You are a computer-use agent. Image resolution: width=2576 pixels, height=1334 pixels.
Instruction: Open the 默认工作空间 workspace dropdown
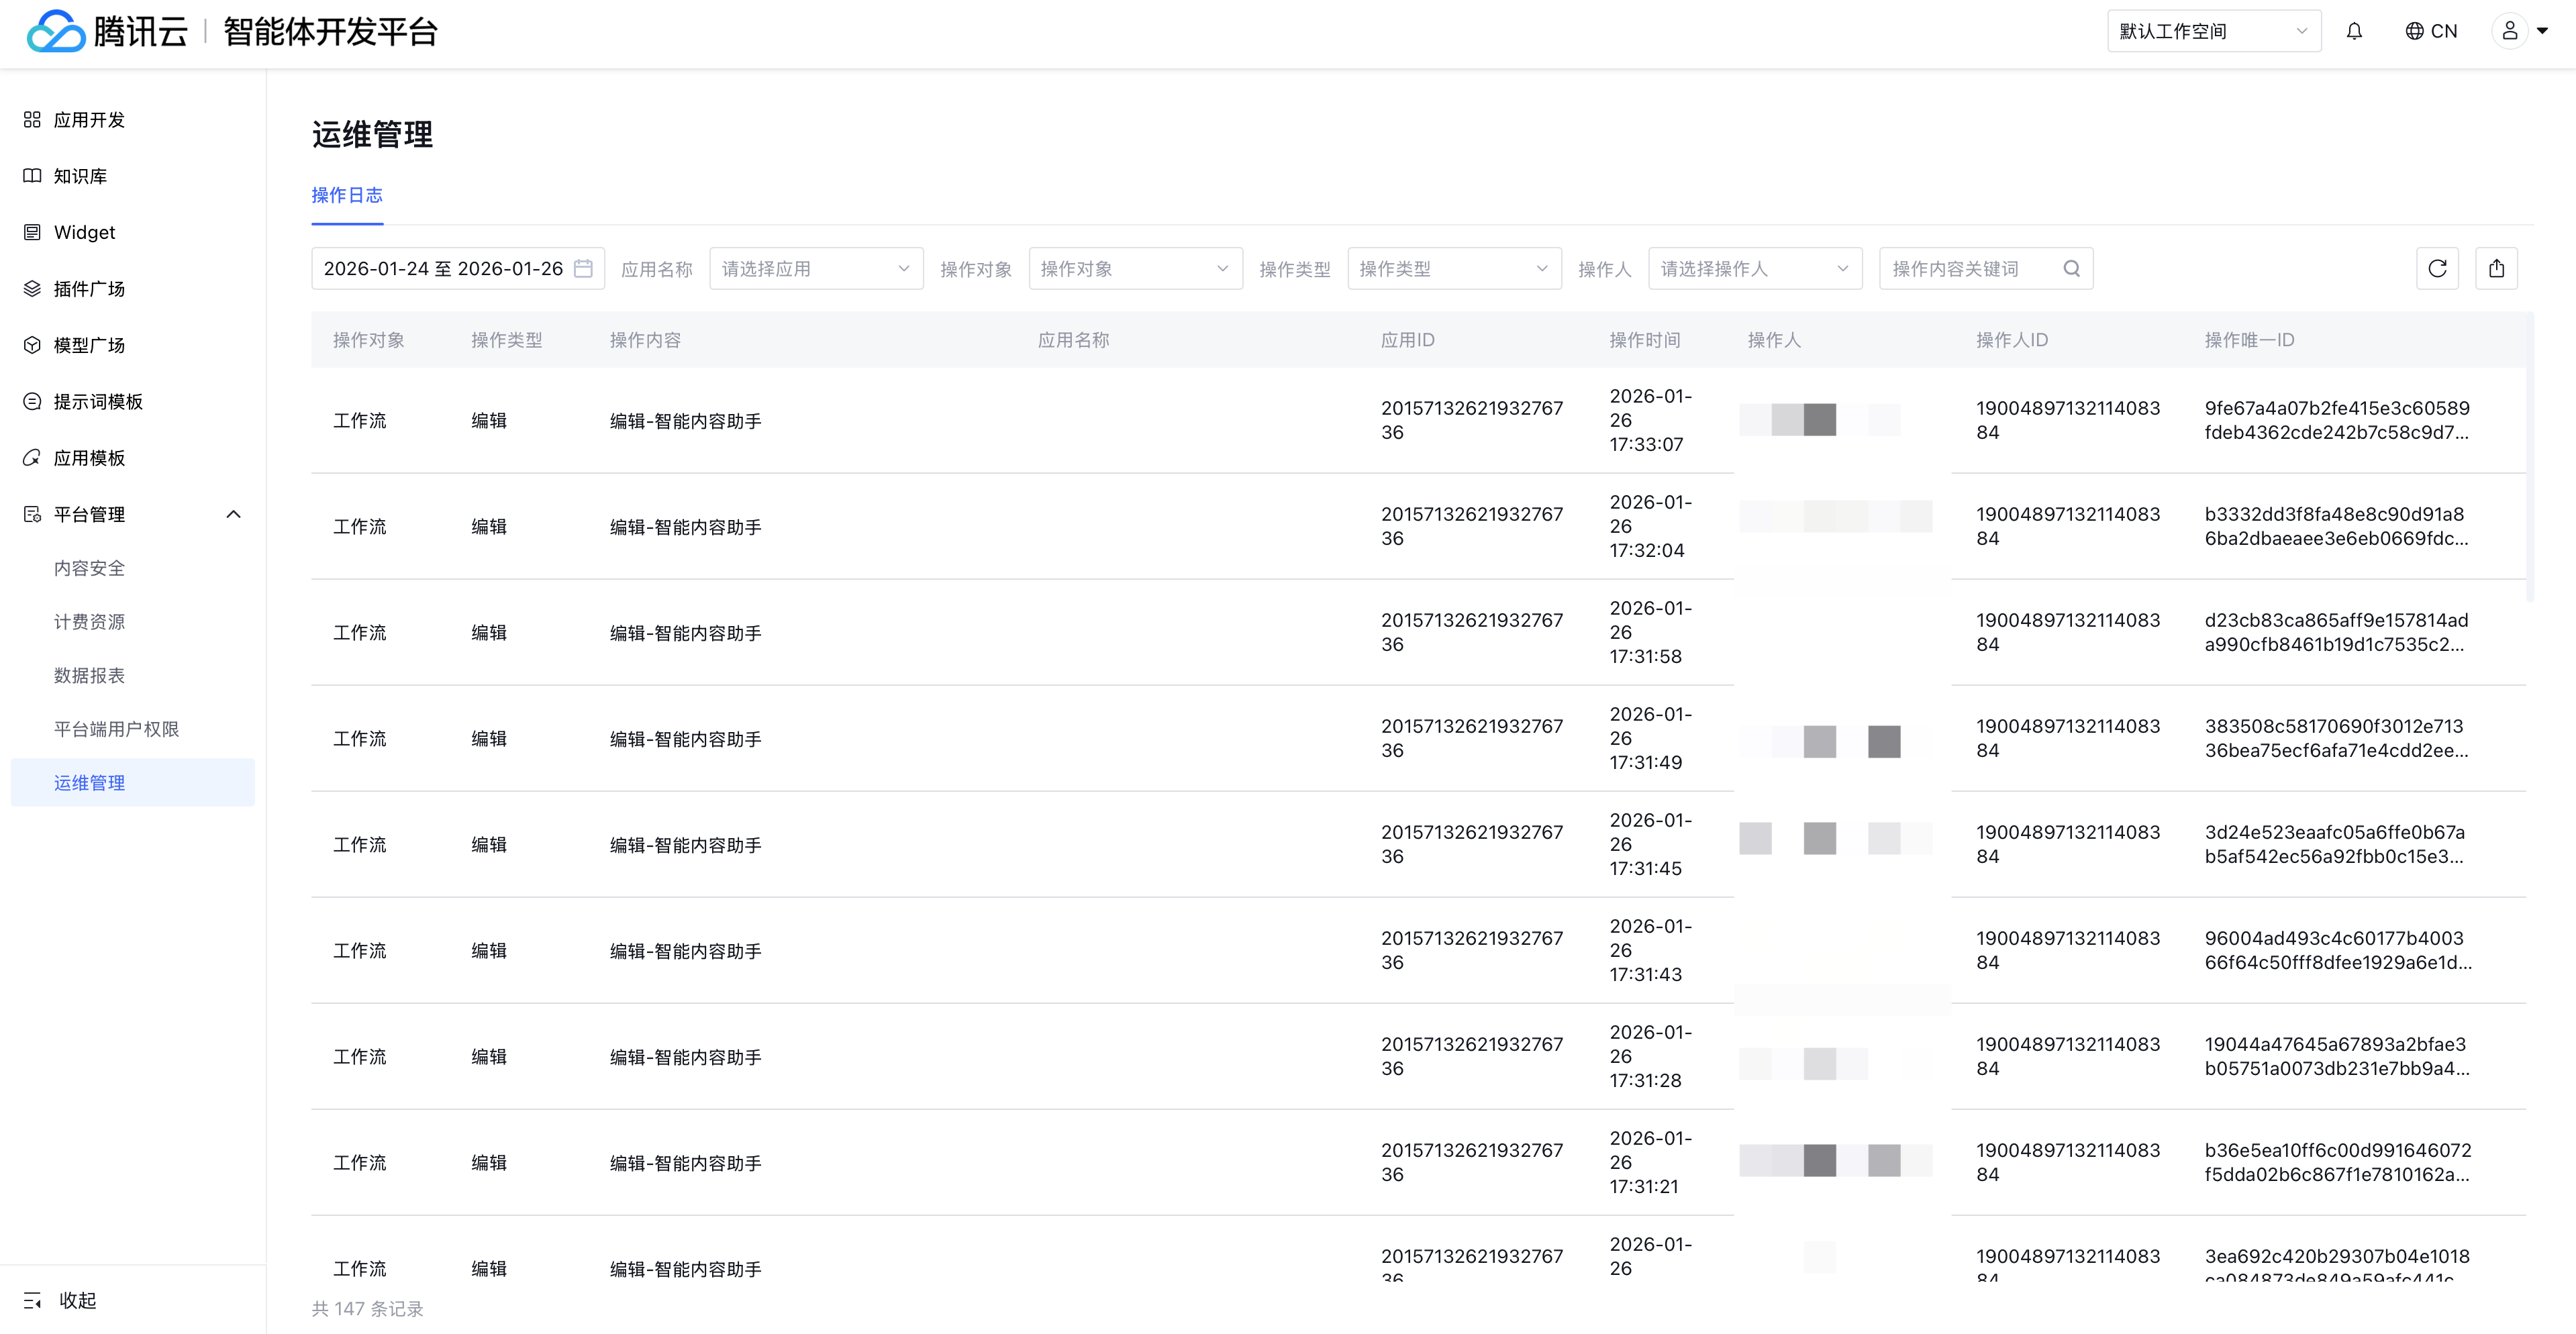pos(2213,32)
